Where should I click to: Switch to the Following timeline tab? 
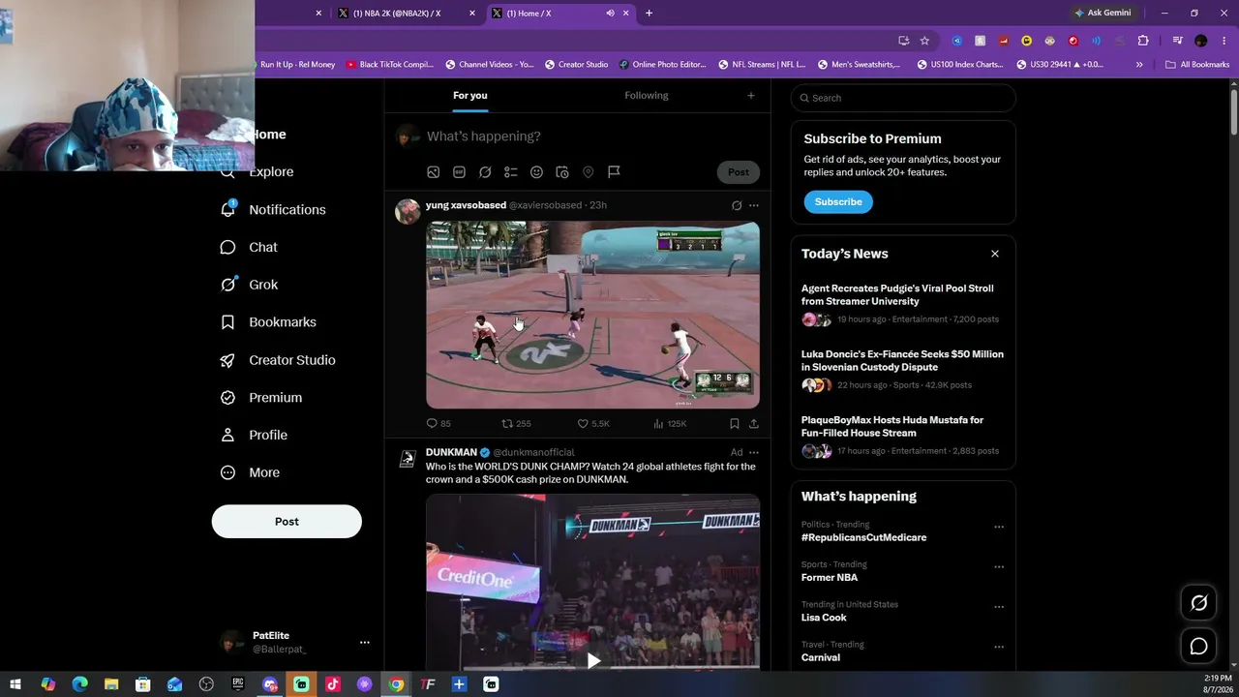647,96
